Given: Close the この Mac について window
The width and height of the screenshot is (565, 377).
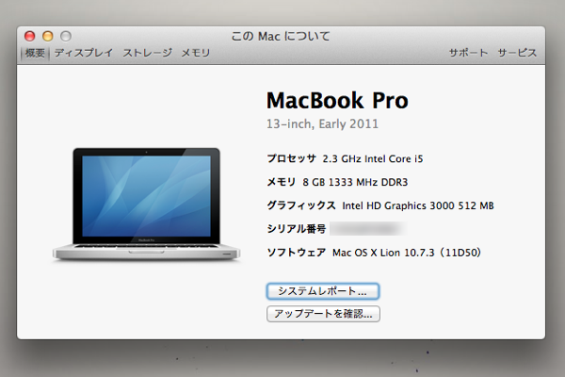Looking at the screenshot, I should tap(29, 36).
